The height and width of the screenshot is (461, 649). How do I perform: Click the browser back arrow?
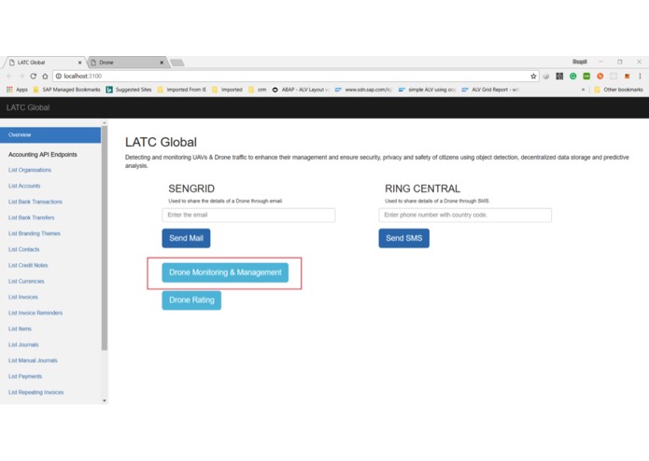tap(9, 77)
